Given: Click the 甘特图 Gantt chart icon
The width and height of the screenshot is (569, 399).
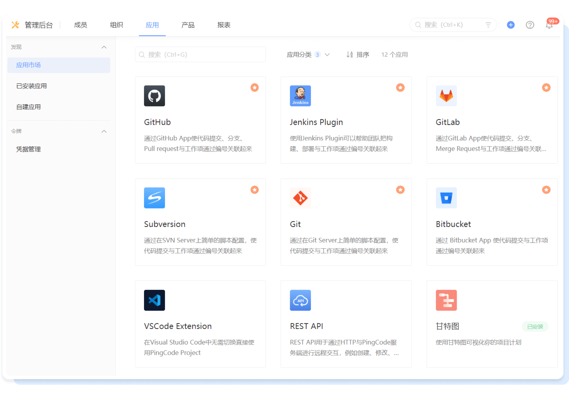Looking at the screenshot, I should pyautogui.click(x=446, y=300).
